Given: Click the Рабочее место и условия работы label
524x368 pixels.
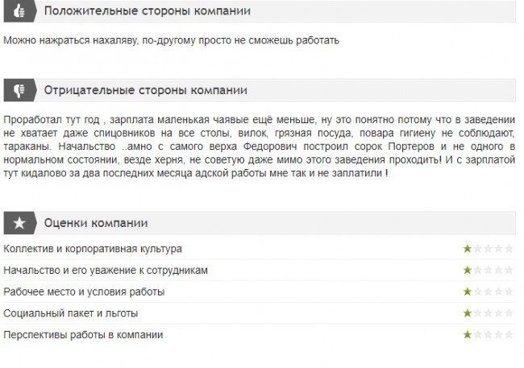Looking at the screenshot, I should [84, 291].
